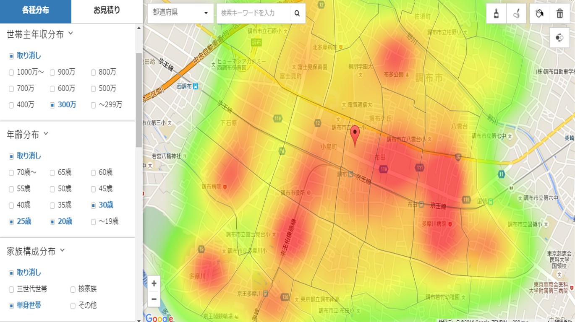Image resolution: width=575 pixels, height=322 pixels.
Task: Check the 500万 income checkbox
Action: tap(94, 89)
